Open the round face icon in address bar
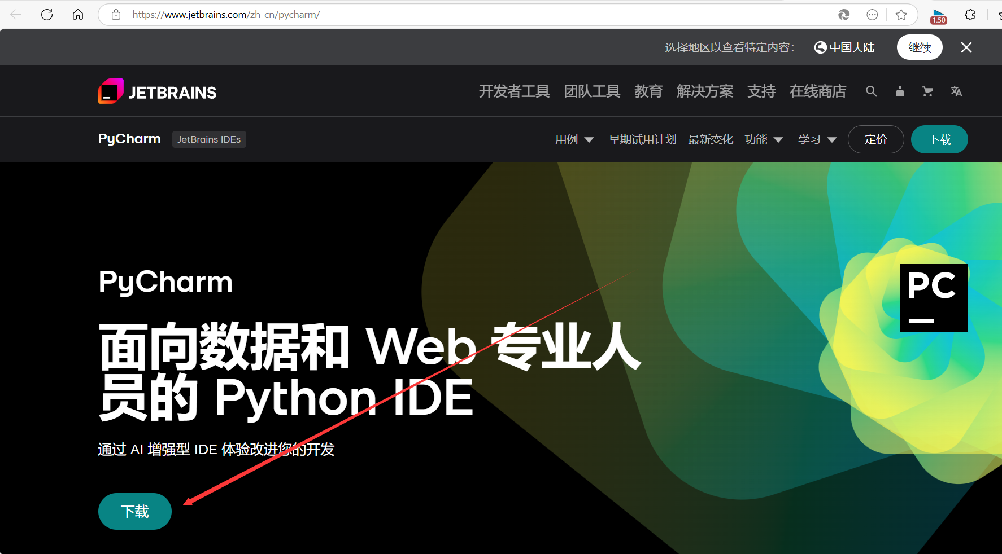 (872, 15)
